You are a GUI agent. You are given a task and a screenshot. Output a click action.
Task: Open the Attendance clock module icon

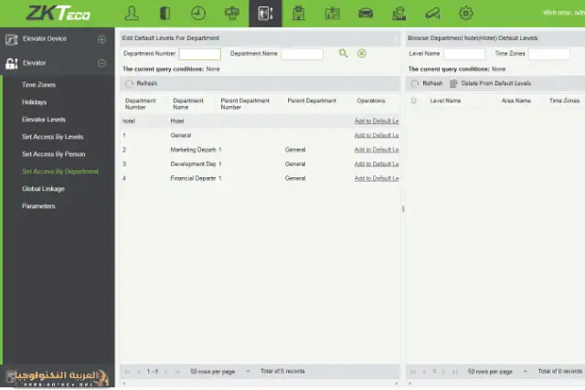(x=198, y=14)
